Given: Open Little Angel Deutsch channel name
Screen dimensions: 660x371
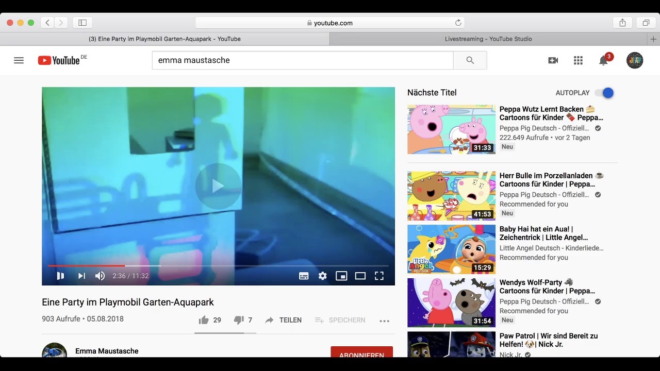Looking at the screenshot, I should coord(551,248).
